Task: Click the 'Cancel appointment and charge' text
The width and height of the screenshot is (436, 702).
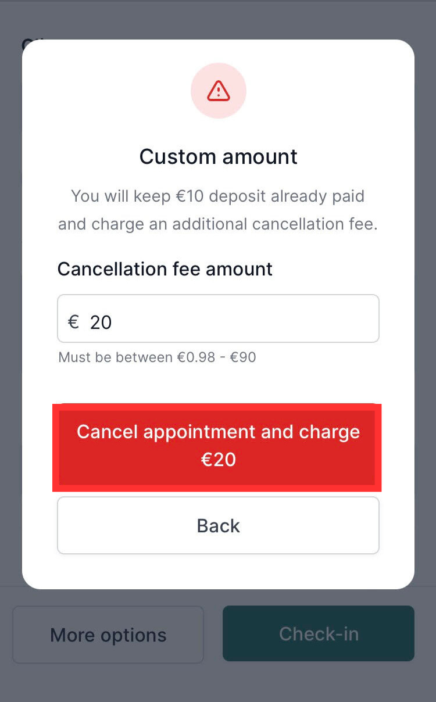Action: click(x=219, y=432)
